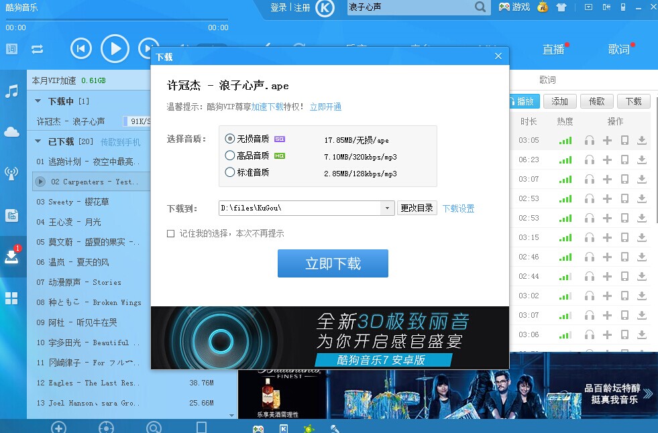Click the playback progress bar
The height and width of the screenshot is (433, 658).
tap(117, 19)
